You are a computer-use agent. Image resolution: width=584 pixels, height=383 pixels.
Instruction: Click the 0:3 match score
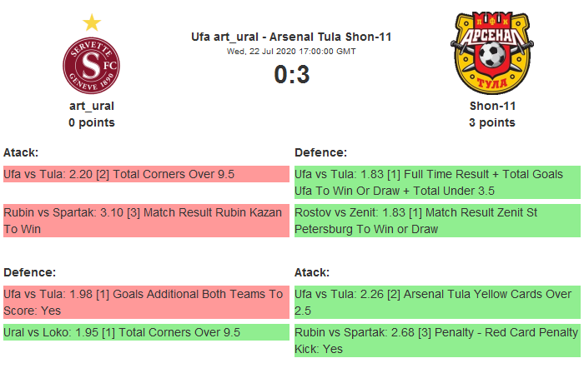tap(291, 75)
